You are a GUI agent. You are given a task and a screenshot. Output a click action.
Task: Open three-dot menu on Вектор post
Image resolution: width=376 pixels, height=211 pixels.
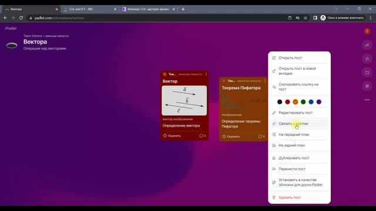pos(206,74)
